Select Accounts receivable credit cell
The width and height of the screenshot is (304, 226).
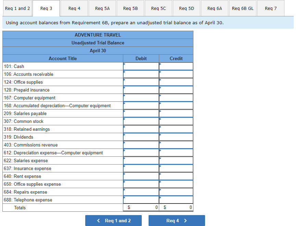(x=176, y=74)
